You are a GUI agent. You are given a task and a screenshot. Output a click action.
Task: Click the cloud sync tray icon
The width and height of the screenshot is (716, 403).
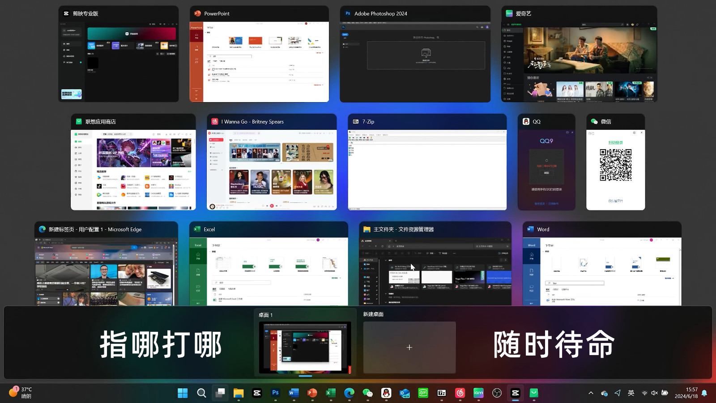click(604, 393)
